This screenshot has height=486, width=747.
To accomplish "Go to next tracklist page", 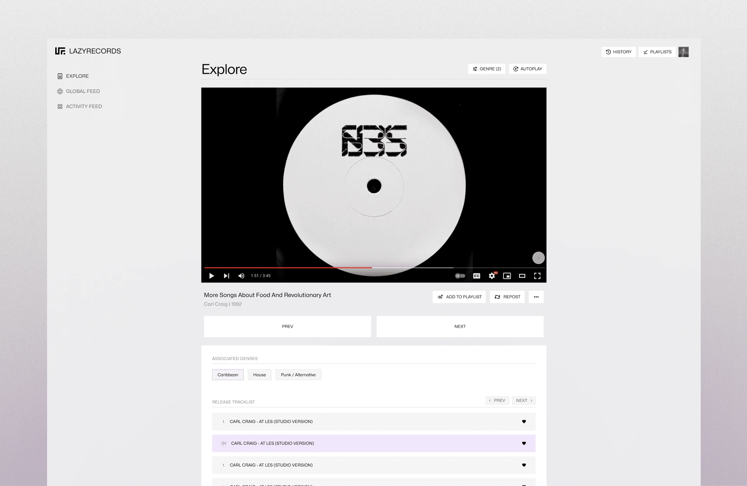I will point(524,400).
